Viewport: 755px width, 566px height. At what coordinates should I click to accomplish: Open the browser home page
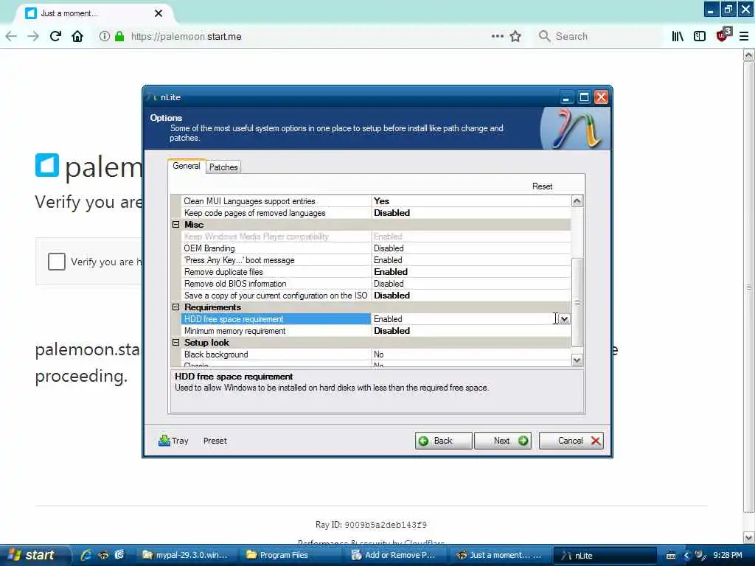tap(77, 37)
